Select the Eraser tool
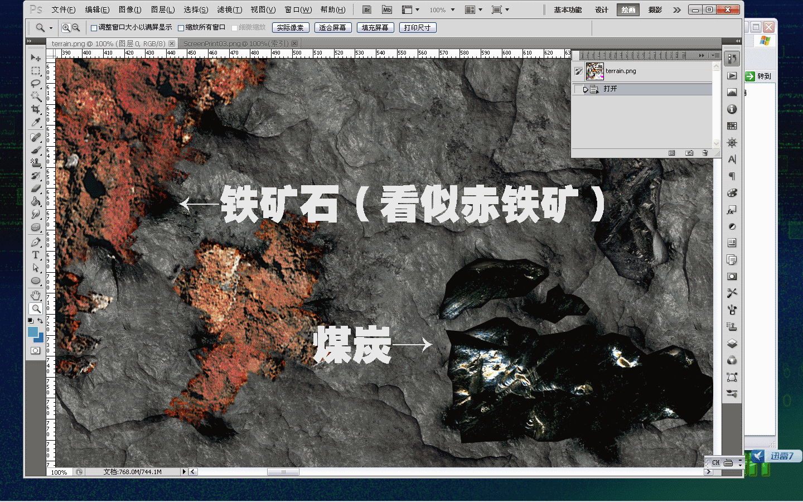Screen dimensions: 803x502 [36, 189]
